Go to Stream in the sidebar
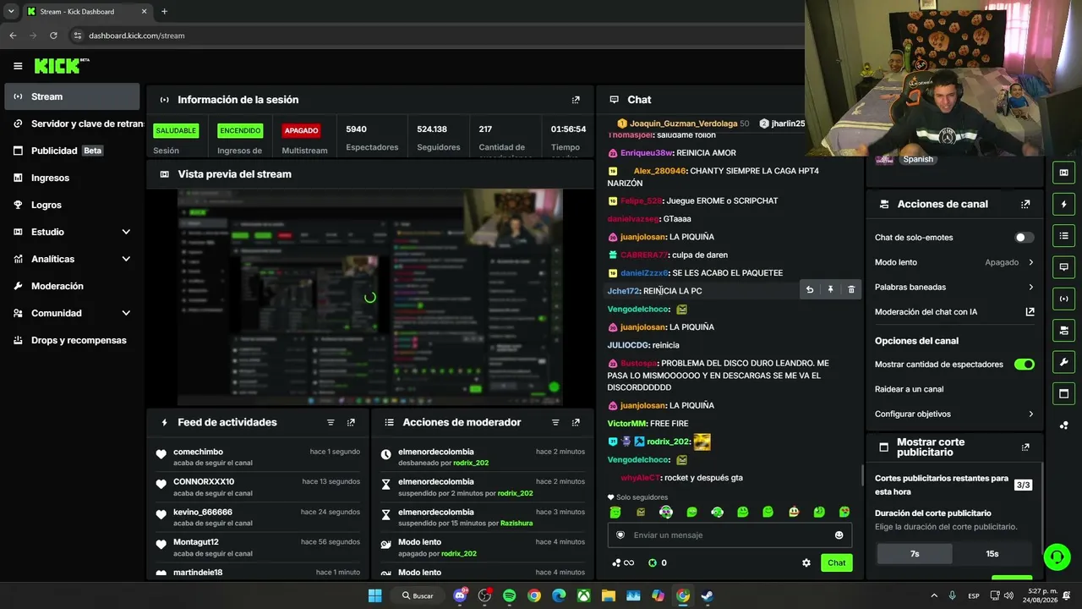This screenshot has height=609, width=1082. pos(72,96)
